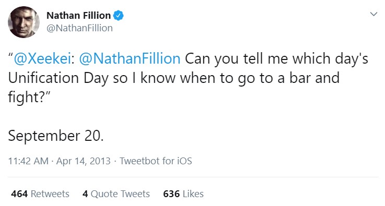Open the tweet options chevron menu

[x=374, y=14]
